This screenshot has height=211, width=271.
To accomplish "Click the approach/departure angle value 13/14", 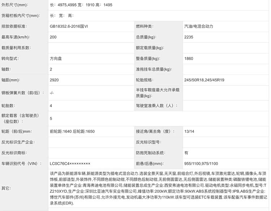I will (x=189, y=132).
